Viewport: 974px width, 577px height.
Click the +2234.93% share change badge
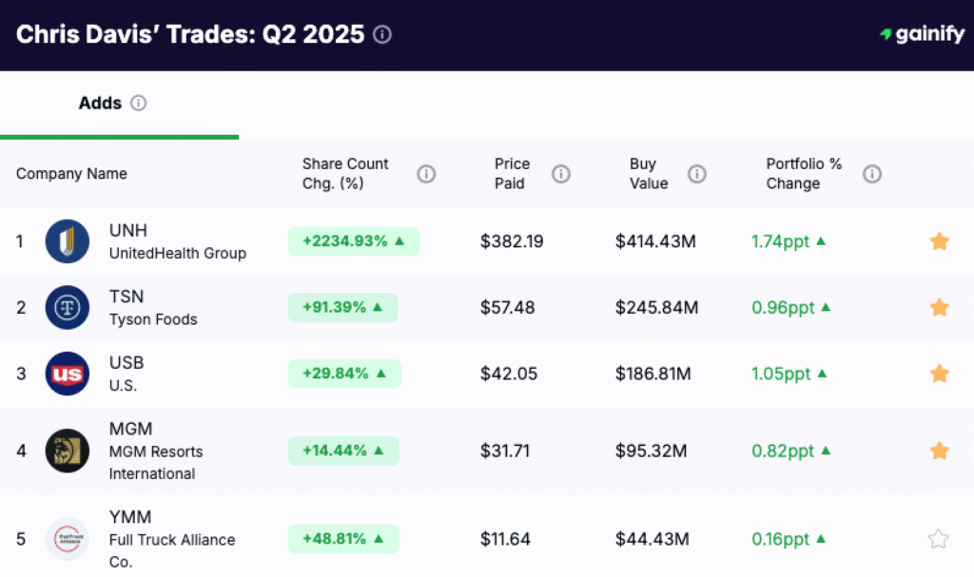[x=354, y=241]
